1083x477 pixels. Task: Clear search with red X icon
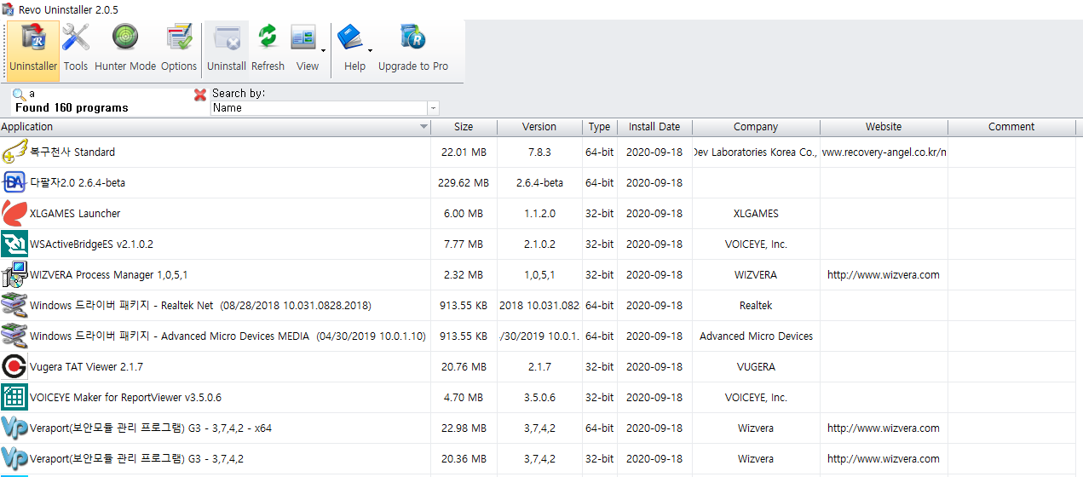click(x=200, y=95)
